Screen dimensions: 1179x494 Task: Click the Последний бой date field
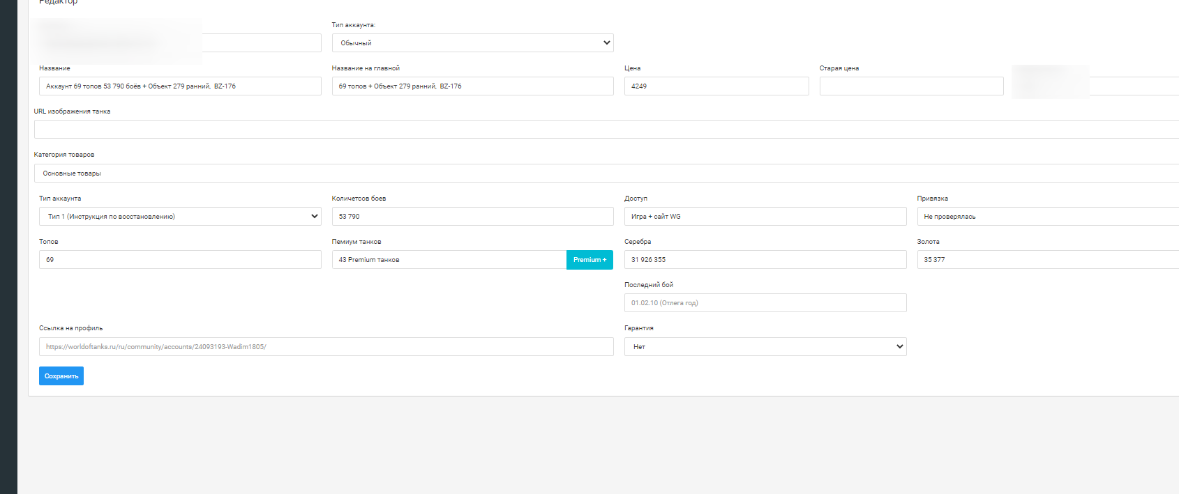coord(765,303)
